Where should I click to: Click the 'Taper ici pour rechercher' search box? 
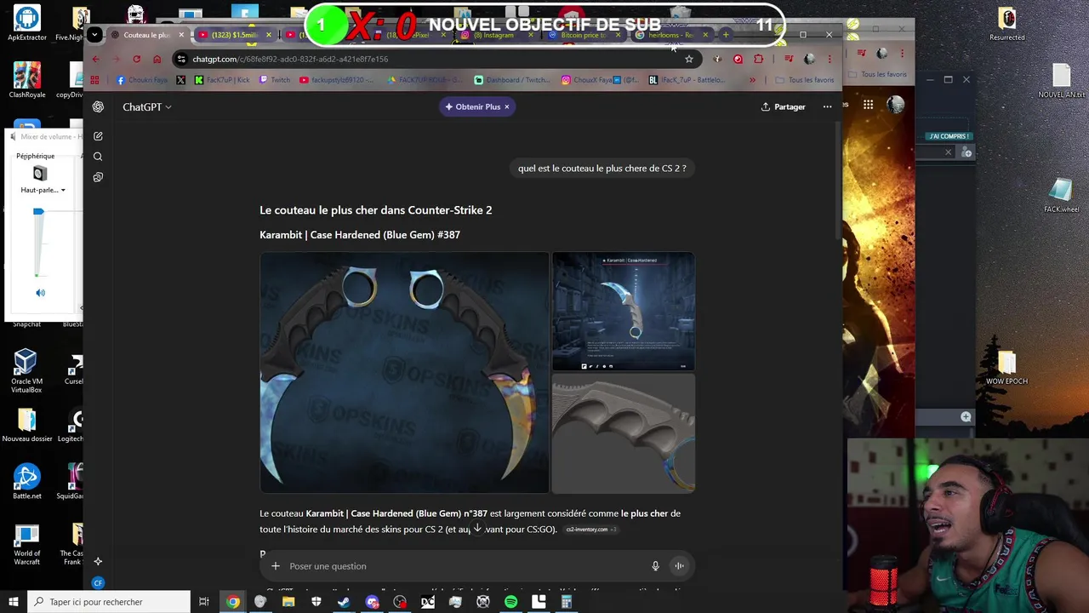[x=108, y=602]
